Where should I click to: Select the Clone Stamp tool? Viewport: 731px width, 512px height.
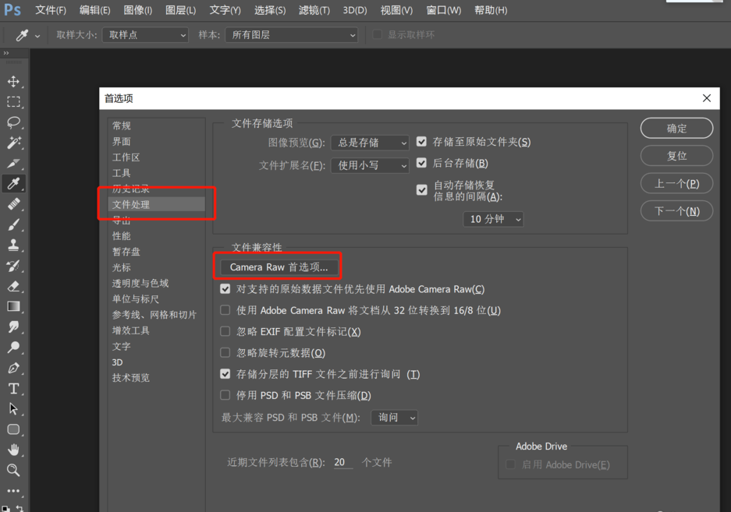pyautogui.click(x=13, y=245)
